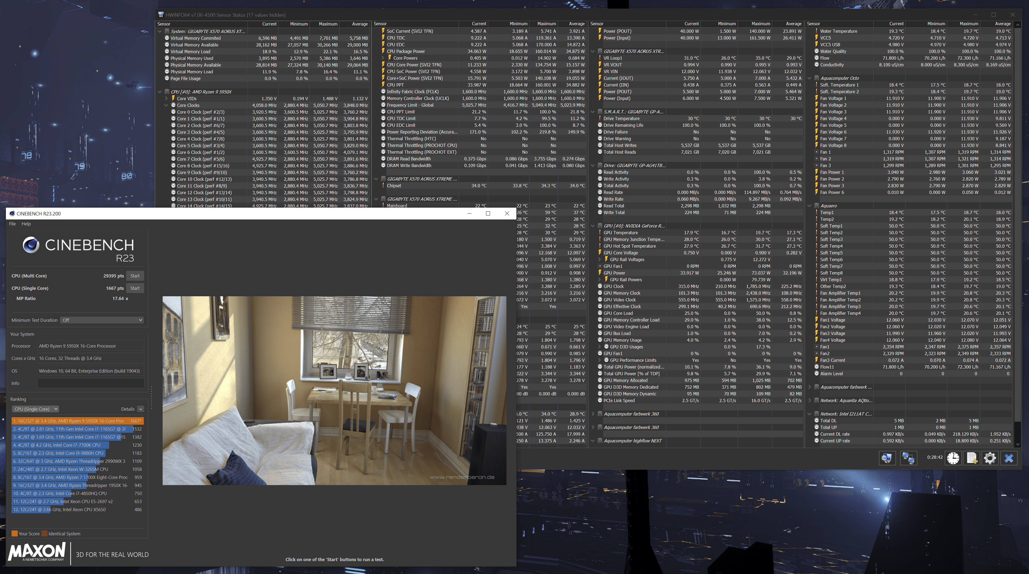Viewport: 1029px width, 574px height.
Task: Collapse the Core Clocks subtree
Action: 166,105
